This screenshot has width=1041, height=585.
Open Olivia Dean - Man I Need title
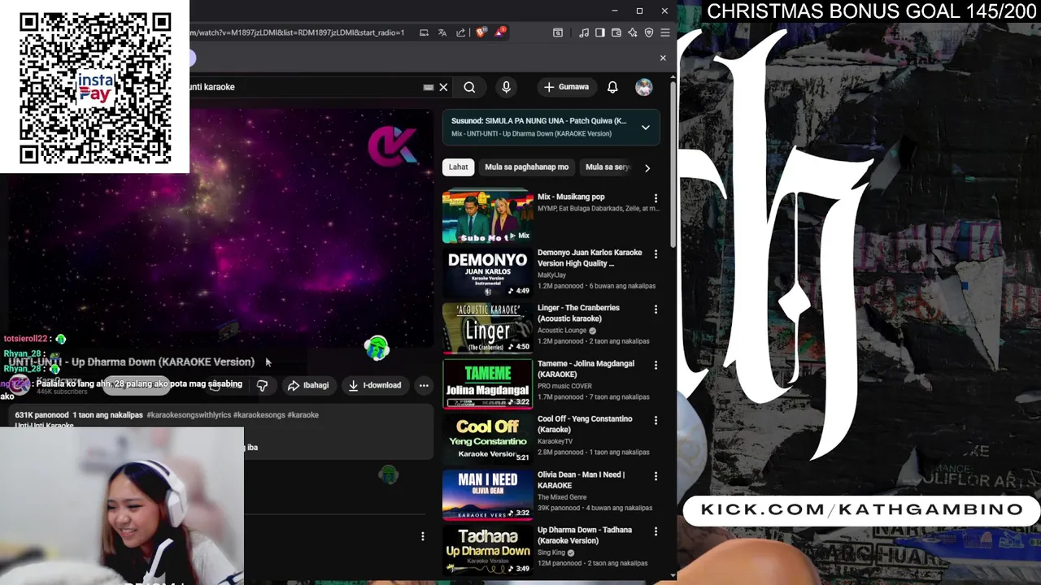coord(581,479)
